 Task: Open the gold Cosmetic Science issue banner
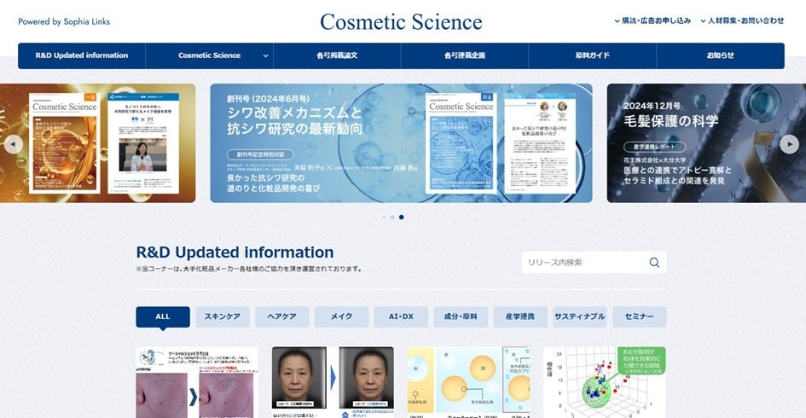coord(98,143)
